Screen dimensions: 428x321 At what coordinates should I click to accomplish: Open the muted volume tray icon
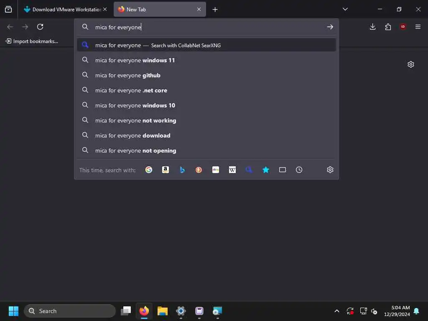pyautogui.click(x=374, y=311)
